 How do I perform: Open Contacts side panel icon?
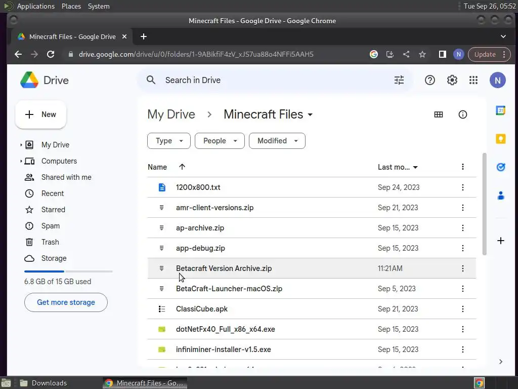coord(500,196)
